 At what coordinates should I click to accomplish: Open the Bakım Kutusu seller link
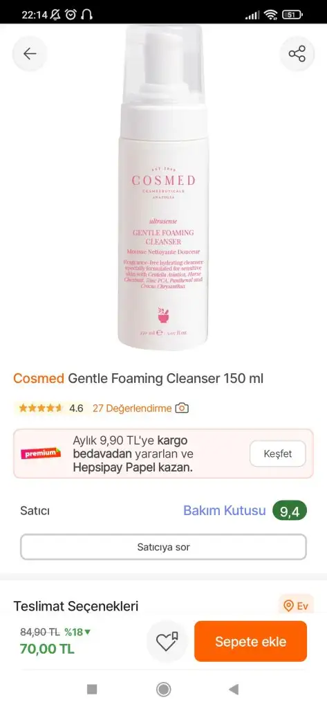point(225,510)
